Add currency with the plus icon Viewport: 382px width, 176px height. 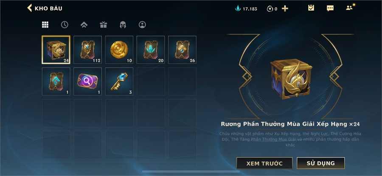(285, 8)
